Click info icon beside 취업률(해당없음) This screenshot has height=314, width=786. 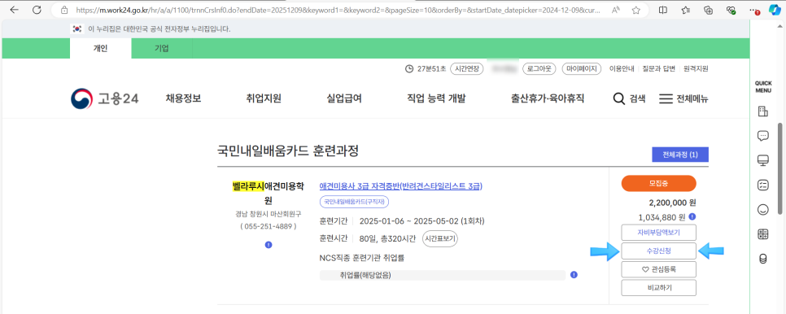pos(574,275)
